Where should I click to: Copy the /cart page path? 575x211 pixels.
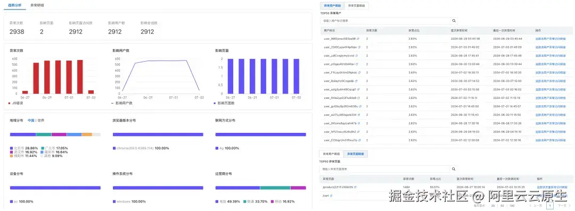(331, 196)
